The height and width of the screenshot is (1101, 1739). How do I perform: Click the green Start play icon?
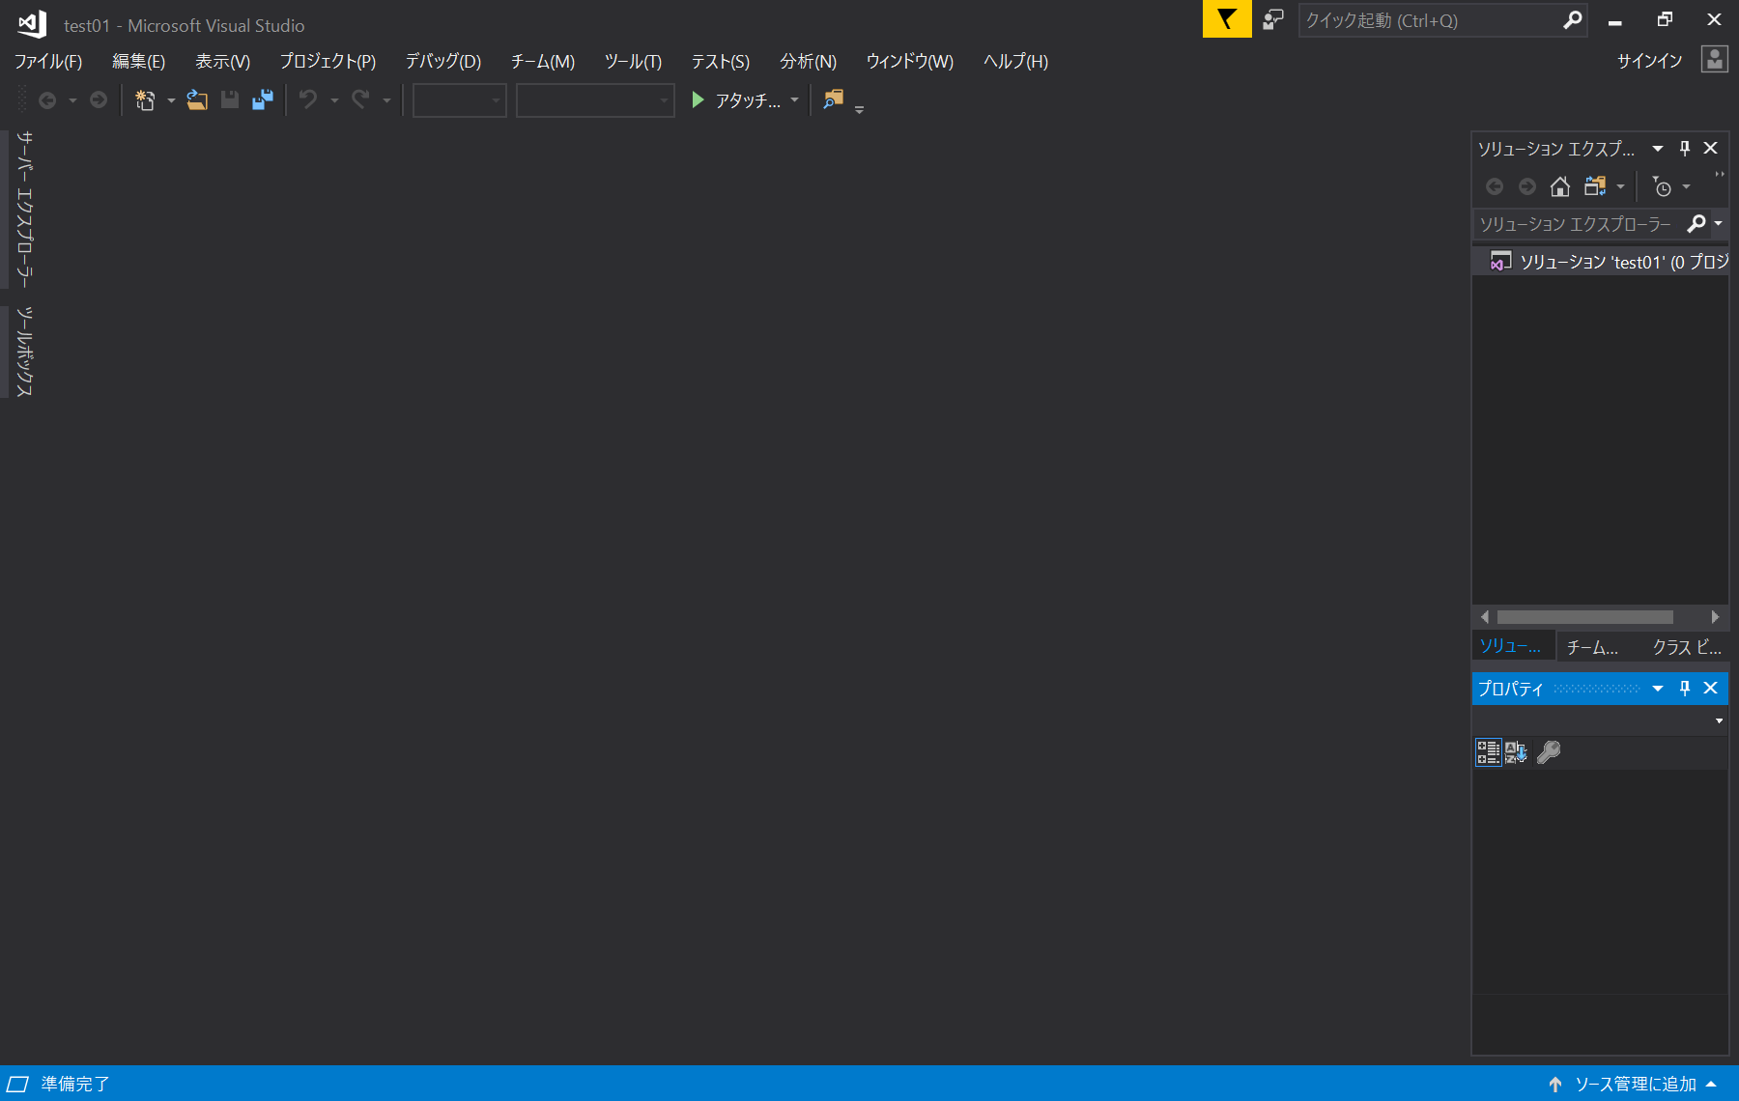pyautogui.click(x=698, y=100)
